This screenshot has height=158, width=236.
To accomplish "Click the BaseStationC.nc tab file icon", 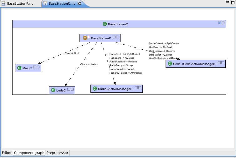I will click(x=45, y=3).
